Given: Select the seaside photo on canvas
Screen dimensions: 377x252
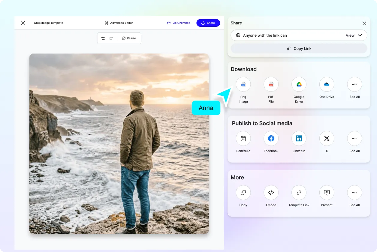Looking at the screenshot, I should [x=119, y=144].
